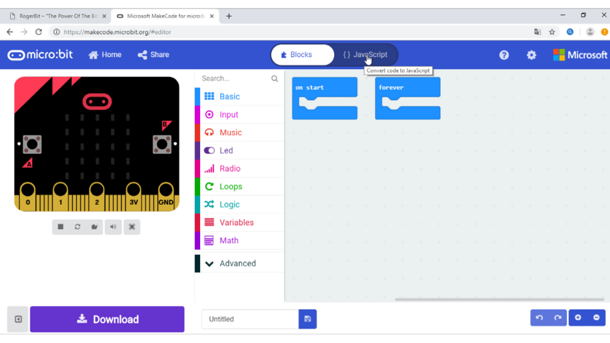Open the Help menu
Viewport: 610px width, 343px height.
504,55
